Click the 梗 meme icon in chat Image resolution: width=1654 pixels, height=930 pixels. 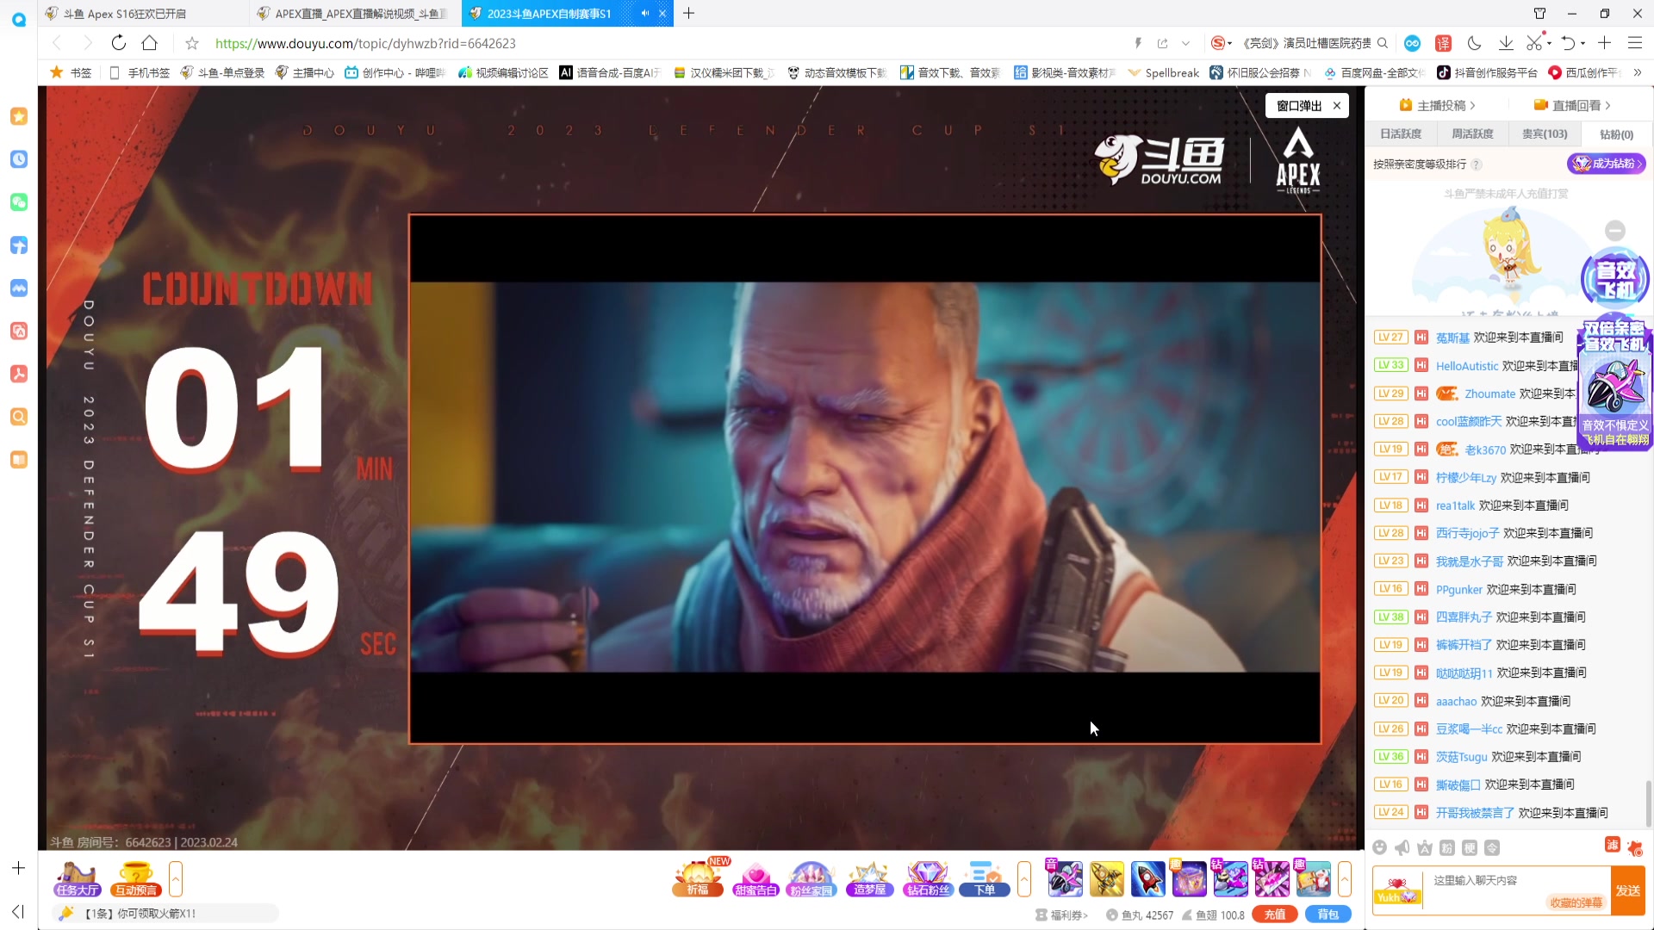(1470, 848)
